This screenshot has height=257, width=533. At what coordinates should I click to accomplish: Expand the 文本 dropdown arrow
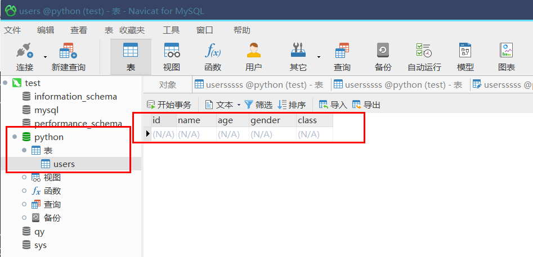[239, 105]
